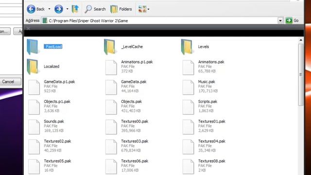Click the Objects.p1.pak file name
Image resolution: width=311 pixels, height=175 pixels.
click(x=57, y=102)
